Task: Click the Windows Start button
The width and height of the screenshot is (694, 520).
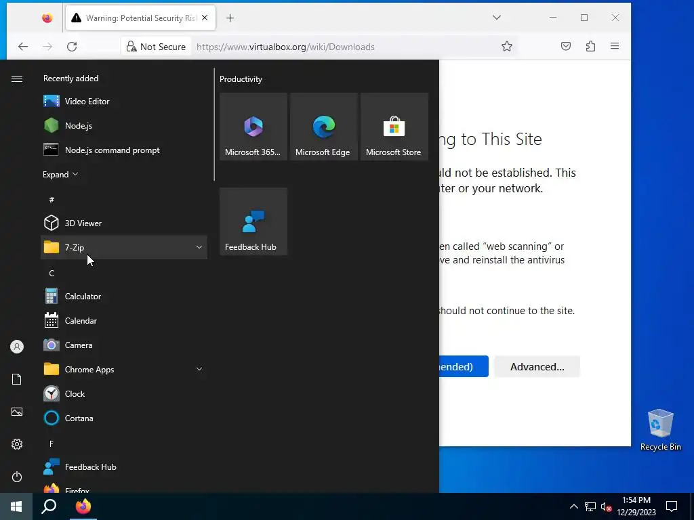Action: [16, 506]
